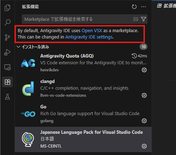The height and width of the screenshot is (155, 176).
Task: Click publisher name henrikdev
Action: click(x=49, y=70)
